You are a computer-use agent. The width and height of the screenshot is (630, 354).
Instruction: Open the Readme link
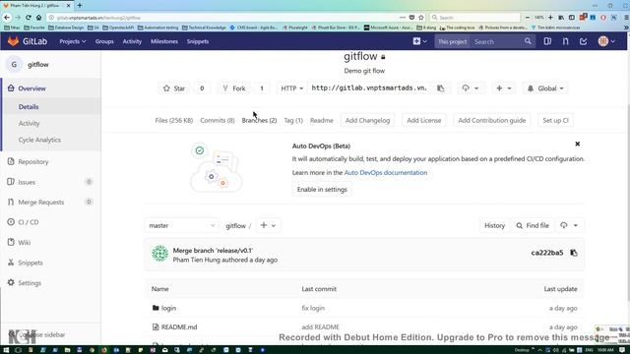click(x=322, y=120)
